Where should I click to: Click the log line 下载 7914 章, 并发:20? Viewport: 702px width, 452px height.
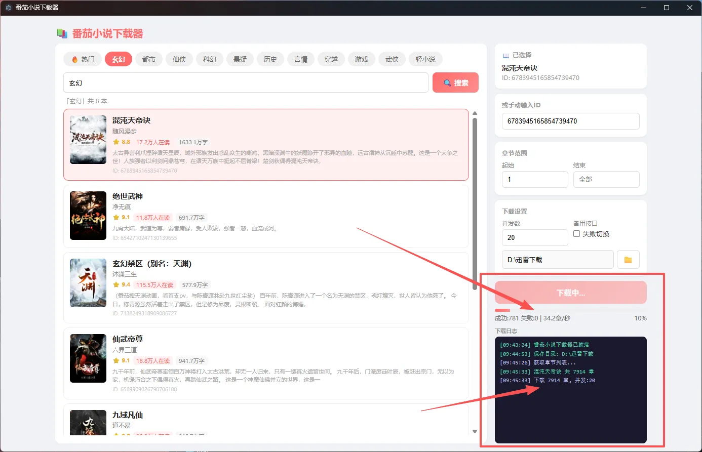click(548, 380)
